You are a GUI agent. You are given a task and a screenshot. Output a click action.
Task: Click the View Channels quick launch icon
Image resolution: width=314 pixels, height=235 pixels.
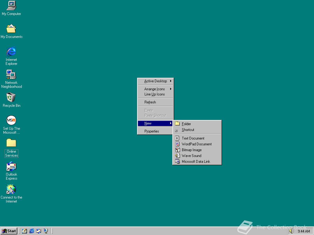46,231
